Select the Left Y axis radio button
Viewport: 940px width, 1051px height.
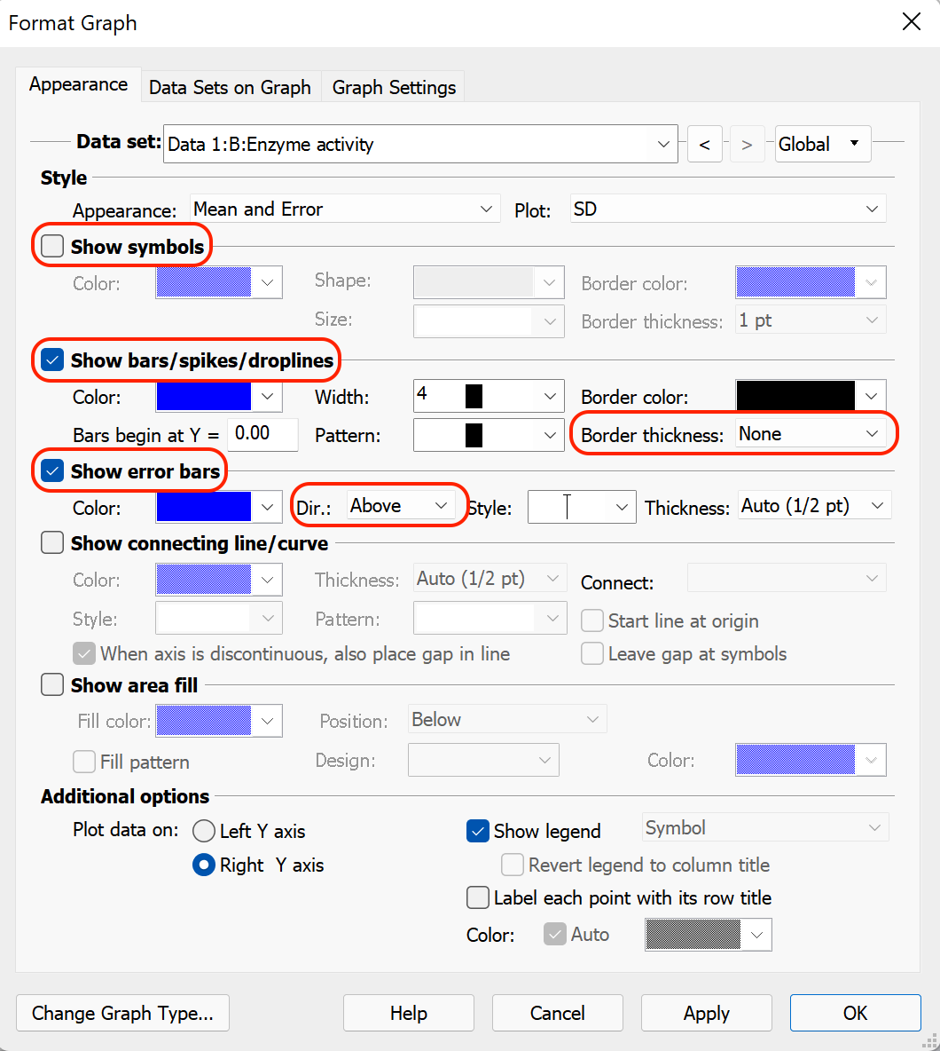[x=204, y=832]
